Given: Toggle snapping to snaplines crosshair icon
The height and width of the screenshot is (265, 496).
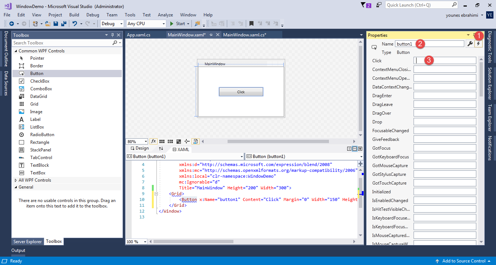Looking at the screenshot, I should (x=187, y=141).
